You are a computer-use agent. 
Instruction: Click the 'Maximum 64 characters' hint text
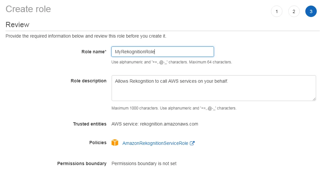coord(210,62)
